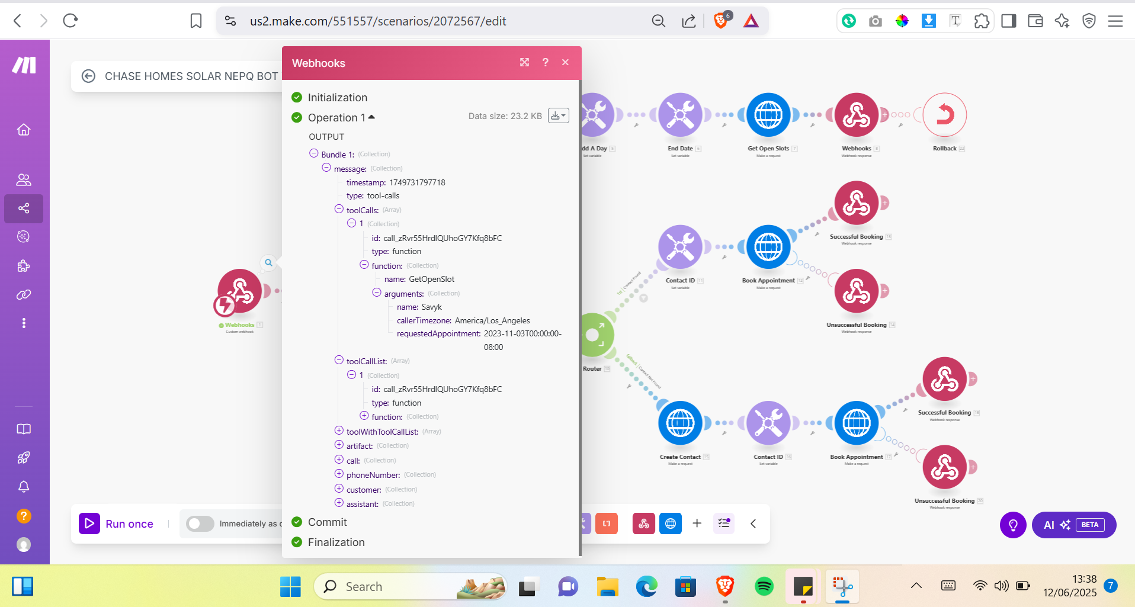Click the plus icon in favorites toolbar
The image size is (1135, 607).
click(697, 524)
